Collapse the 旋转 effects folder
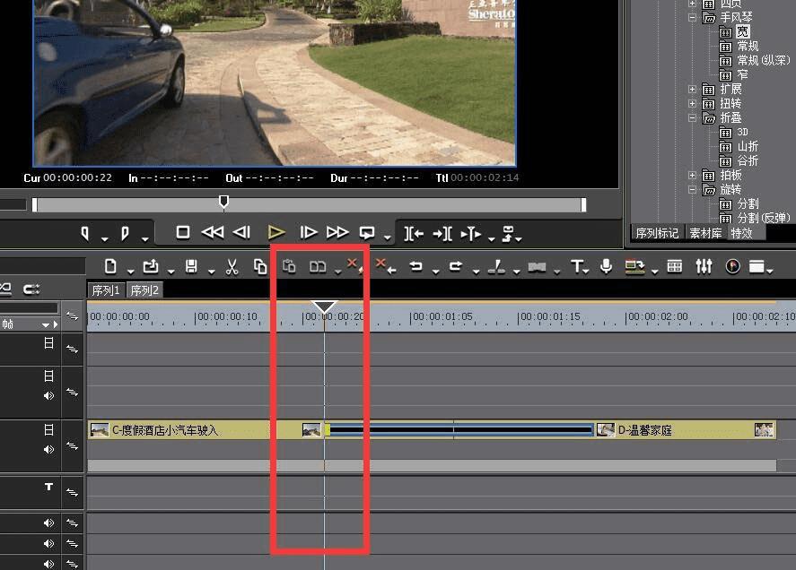The image size is (796, 570). [x=692, y=190]
